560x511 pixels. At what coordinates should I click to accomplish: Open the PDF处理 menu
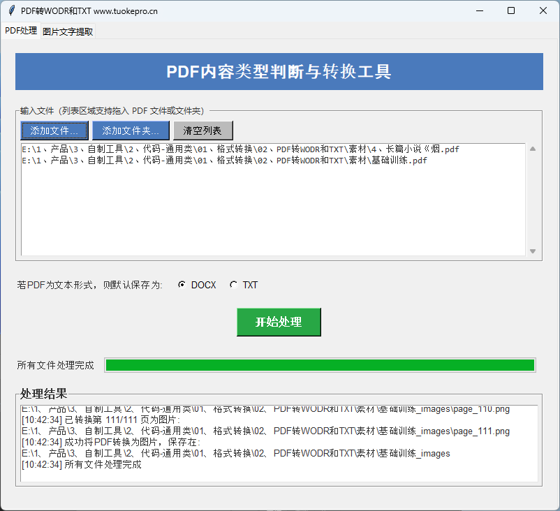(20, 31)
